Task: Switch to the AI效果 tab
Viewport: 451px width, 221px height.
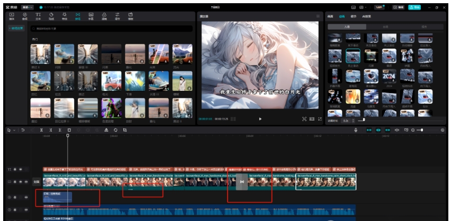Action: click(366, 16)
